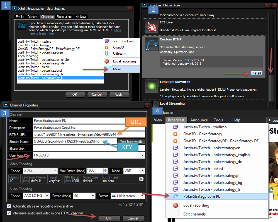Click Twitch icon beside pokerstrategypl in Broadcast menu
The image size is (278, 222).
(175, 176)
